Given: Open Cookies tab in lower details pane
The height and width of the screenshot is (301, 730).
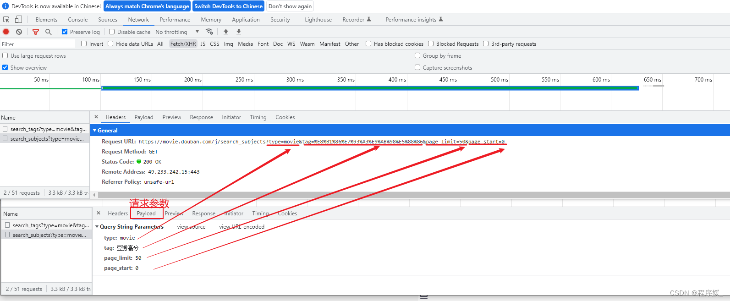Looking at the screenshot, I should click(x=287, y=213).
